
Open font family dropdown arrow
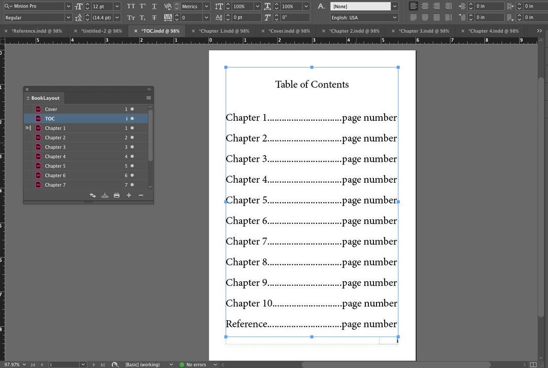coord(68,6)
